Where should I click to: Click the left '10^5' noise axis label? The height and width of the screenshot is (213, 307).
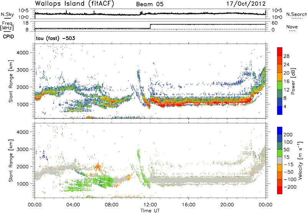point(23,10)
